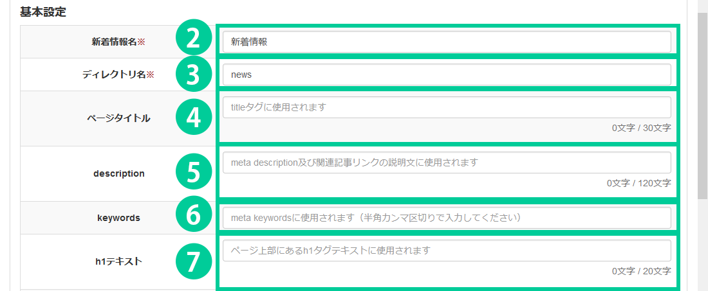Click the 基本設定 section heading
Screen dimensions: 708x291
tap(43, 12)
